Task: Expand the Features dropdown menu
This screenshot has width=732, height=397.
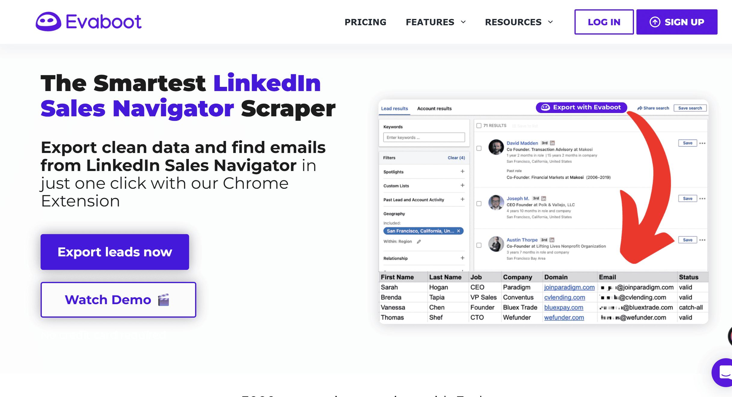Action: (x=436, y=22)
